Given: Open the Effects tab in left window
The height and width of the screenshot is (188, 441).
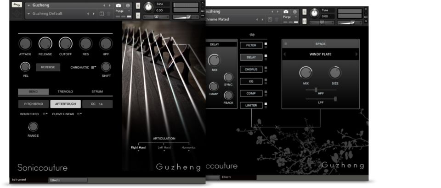Looking at the screenshot, I should pyautogui.click(x=68, y=180).
